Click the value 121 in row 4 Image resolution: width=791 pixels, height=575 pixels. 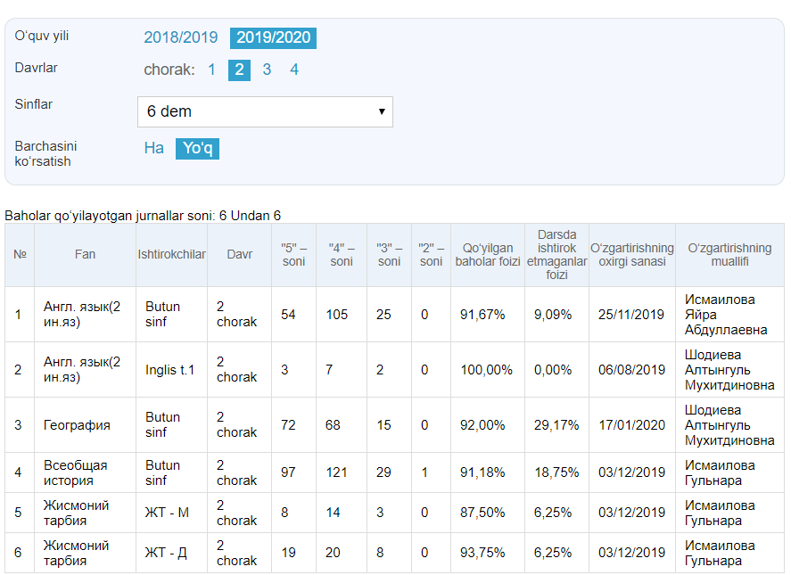tap(336, 472)
